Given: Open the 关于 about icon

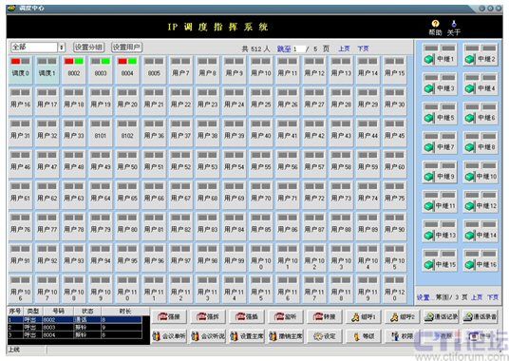Looking at the screenshot, I should tap(454, 28).
